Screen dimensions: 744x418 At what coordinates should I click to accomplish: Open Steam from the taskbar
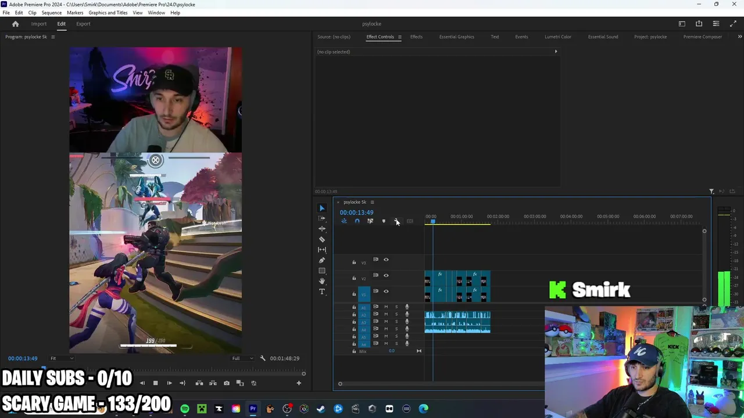(321, 409)
